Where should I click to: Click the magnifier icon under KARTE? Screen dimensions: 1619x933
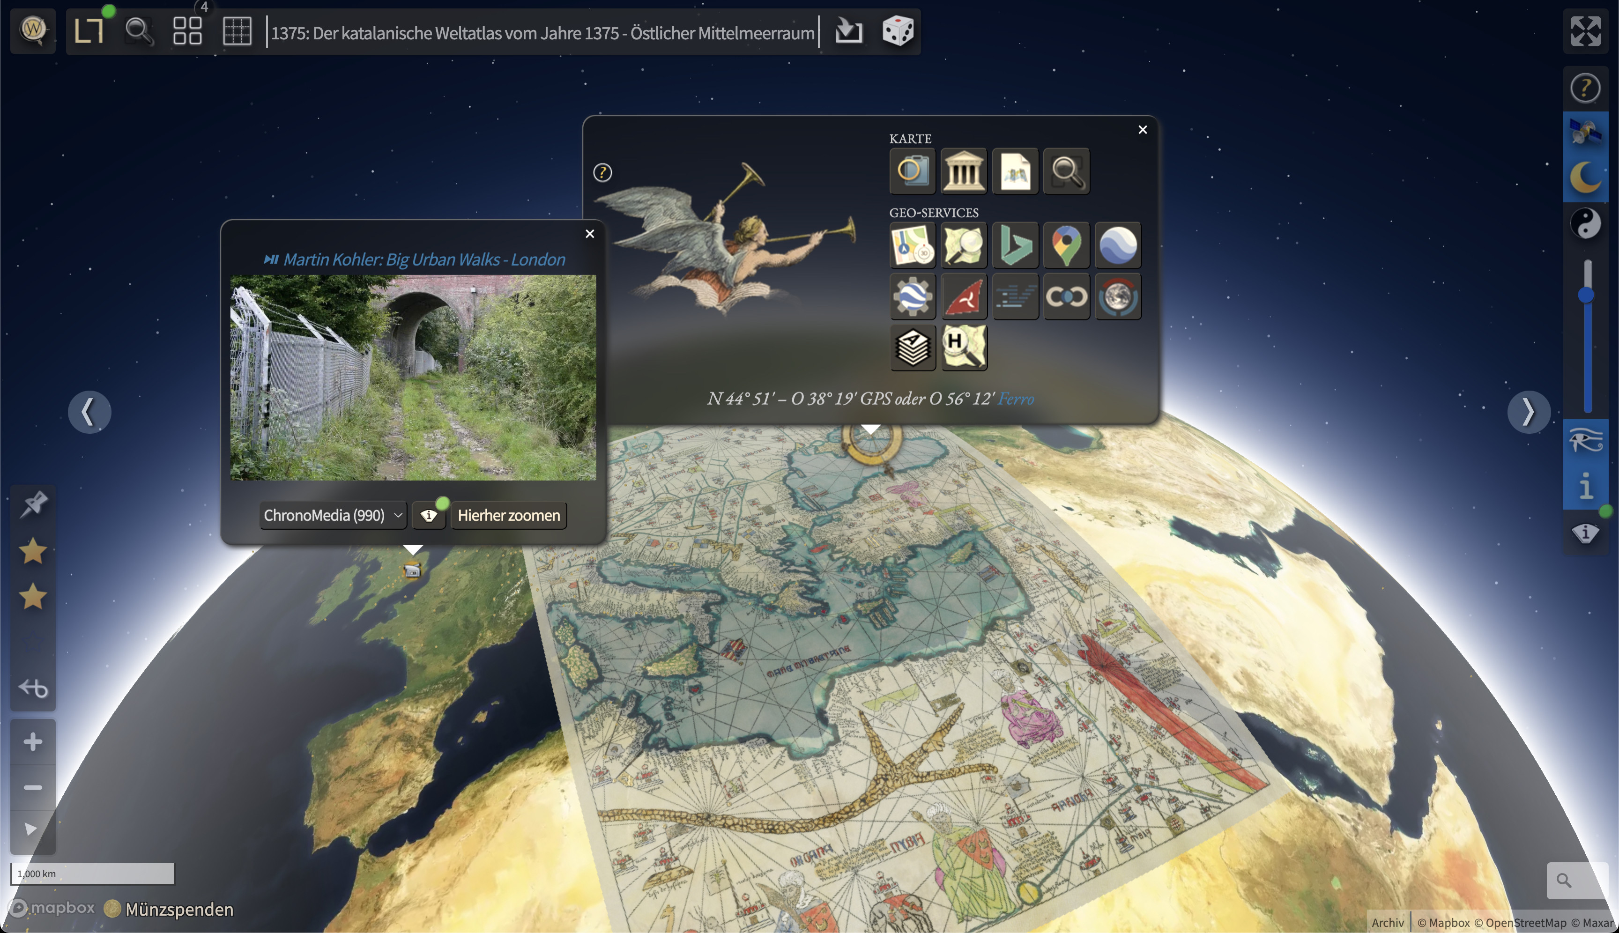1066,171
